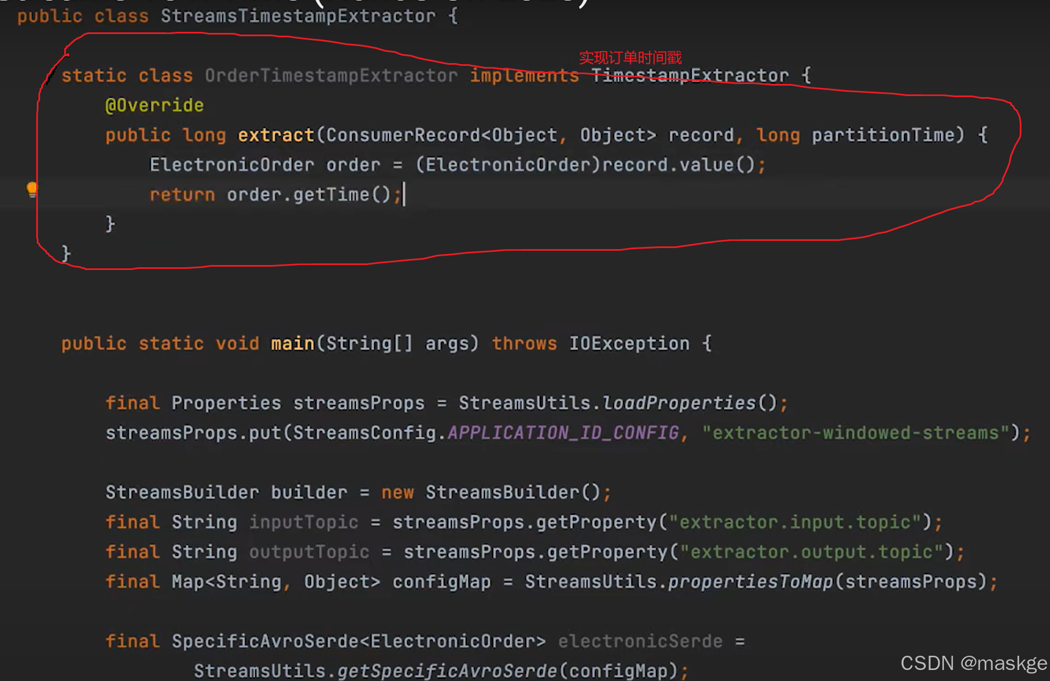1050x681 pixels.
Task: Click propertiesToMap method call
Action: tap(751, 582)
